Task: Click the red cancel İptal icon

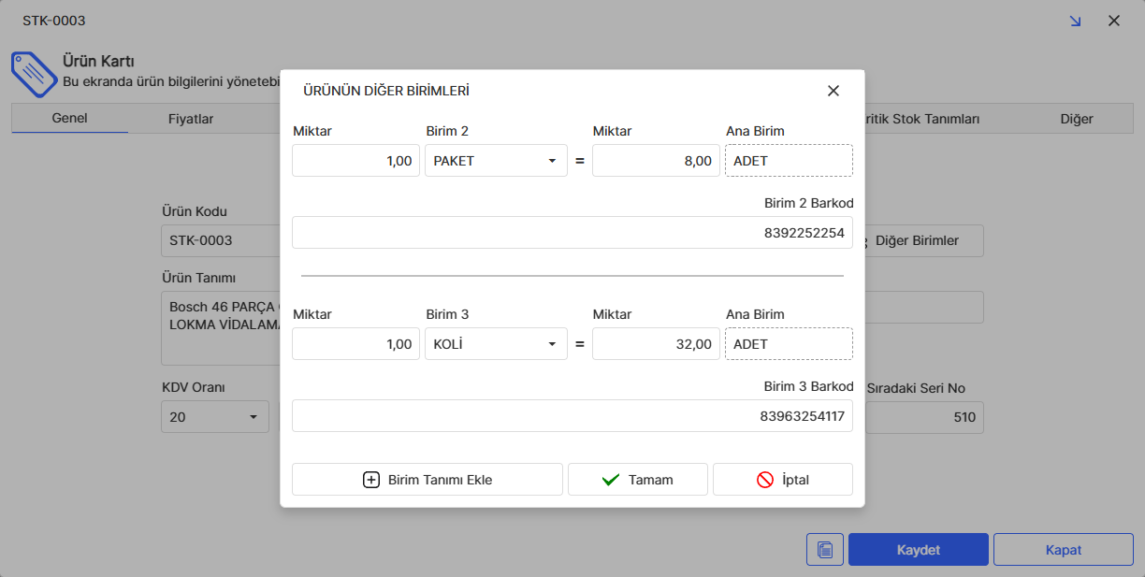Action: click(x=764, y=480)
